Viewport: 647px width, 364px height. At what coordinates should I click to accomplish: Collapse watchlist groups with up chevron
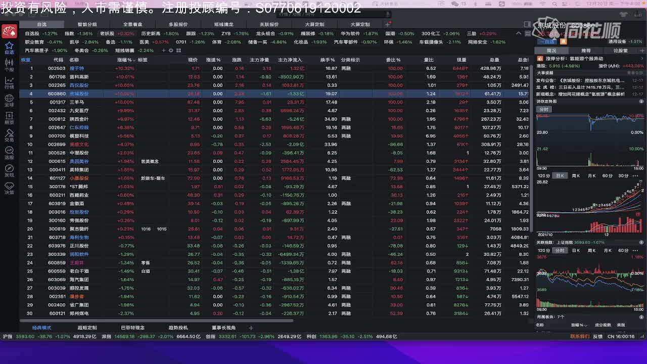click(519, 33)
